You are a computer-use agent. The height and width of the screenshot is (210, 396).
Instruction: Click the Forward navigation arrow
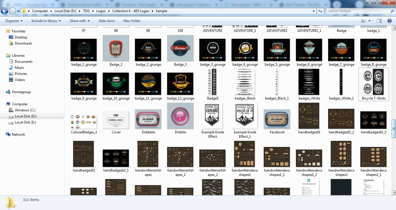12,11
